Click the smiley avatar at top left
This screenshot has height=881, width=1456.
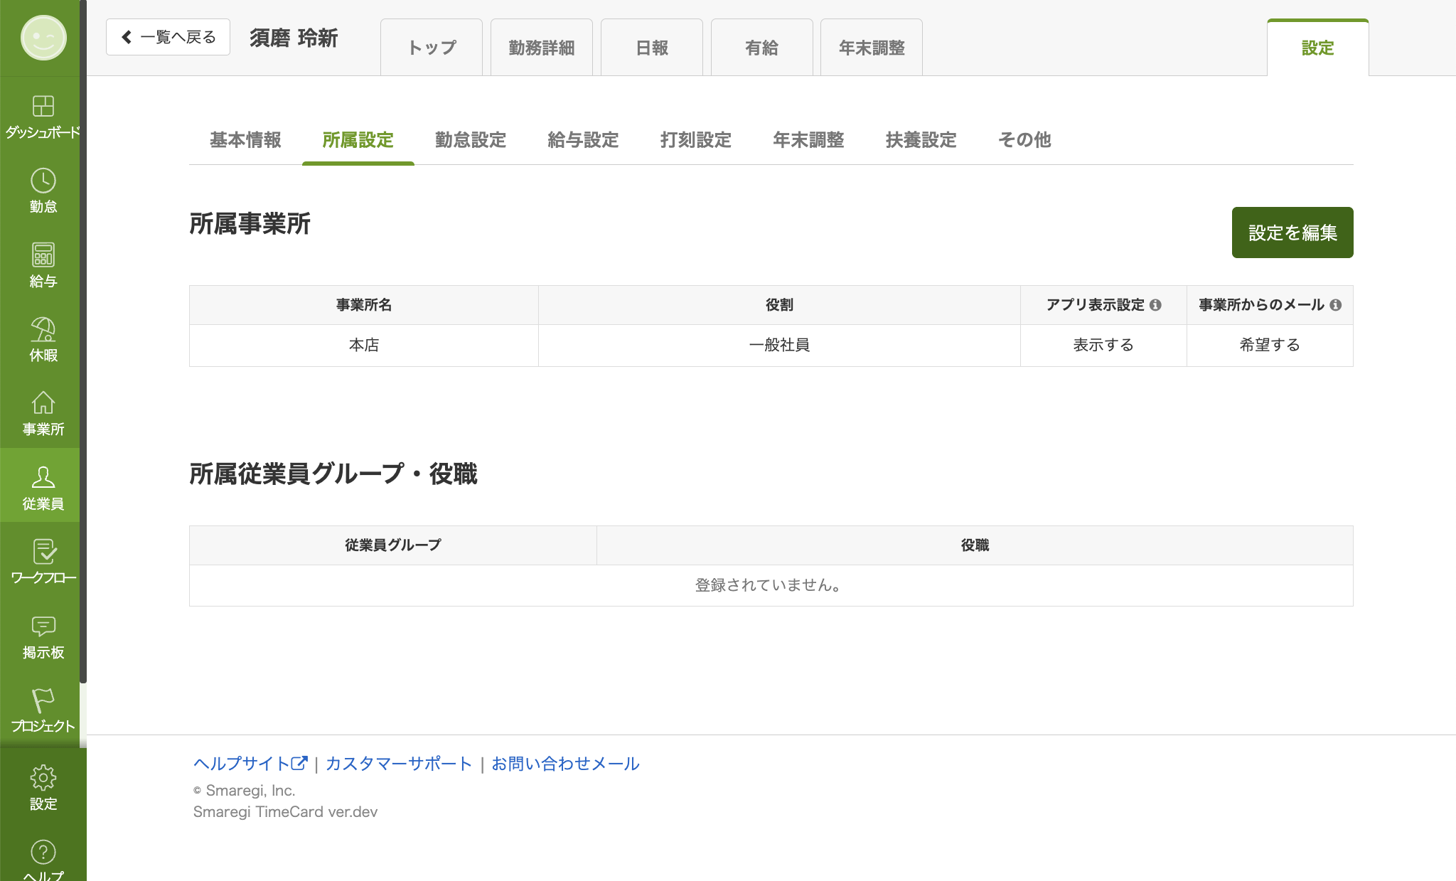pyautogui.click(x=43, y=38)
